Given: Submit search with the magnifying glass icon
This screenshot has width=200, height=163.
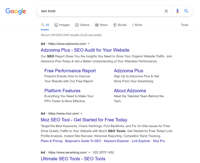Looking at the screenshot, I should [186, 11].
